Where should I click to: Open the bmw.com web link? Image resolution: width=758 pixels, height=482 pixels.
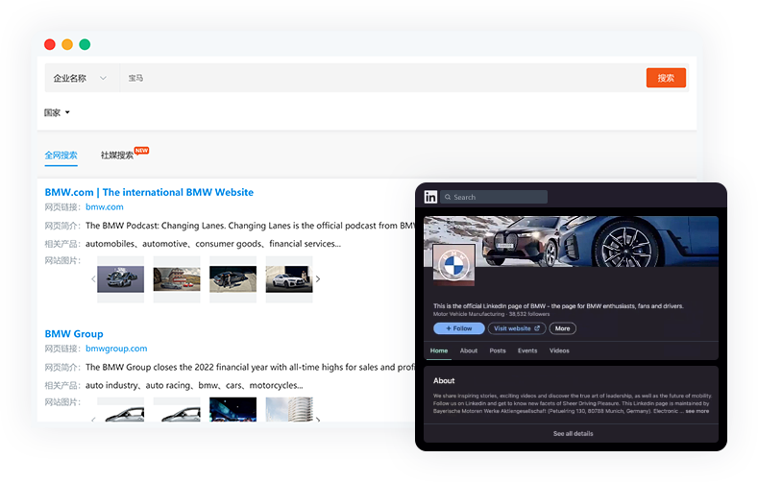105,206
